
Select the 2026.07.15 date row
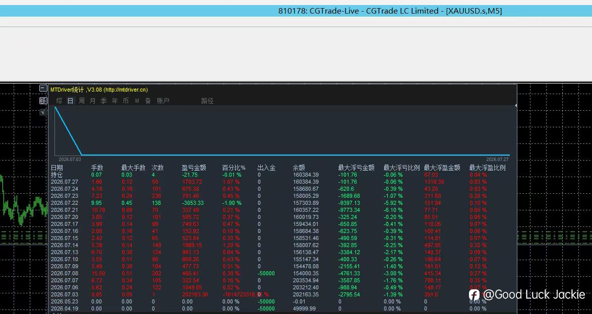[65, 238]
